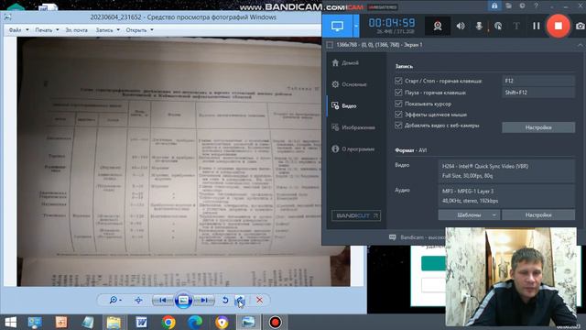The height and width of the screenshot is (330, 586).
Task: Click the webcam video overlay
Action: (x=511, y=277)
